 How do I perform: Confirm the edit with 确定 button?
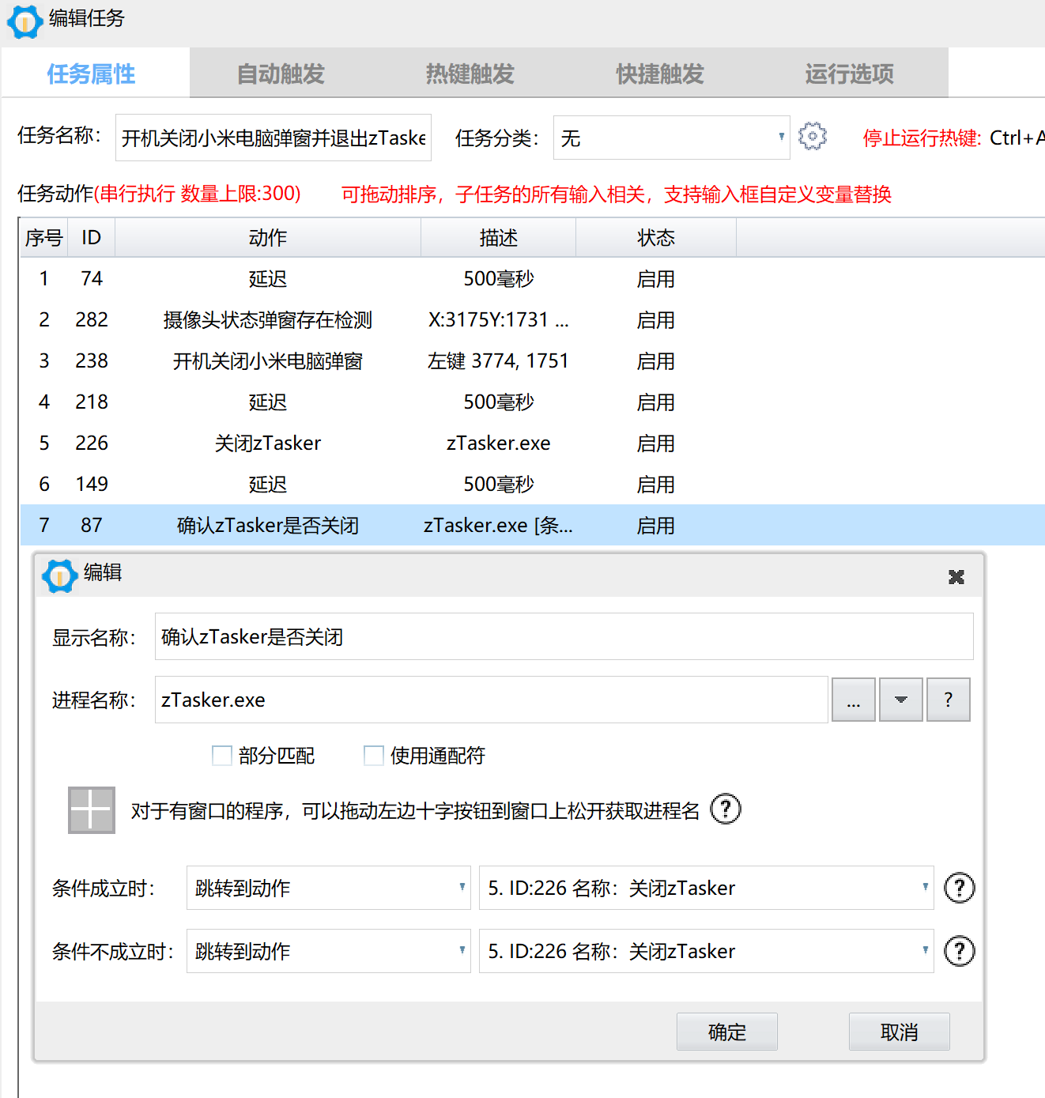[x=726, y=1032]
